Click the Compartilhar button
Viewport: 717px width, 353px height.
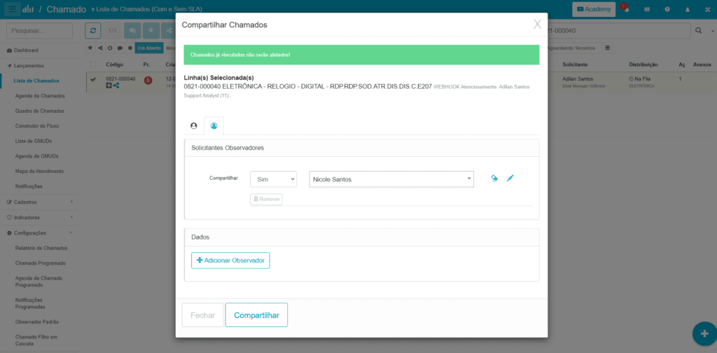[x=256, y=315]
